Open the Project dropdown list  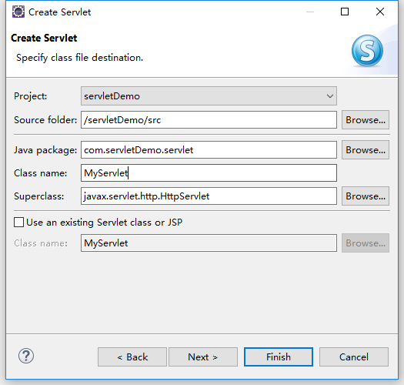coord(330,96)
